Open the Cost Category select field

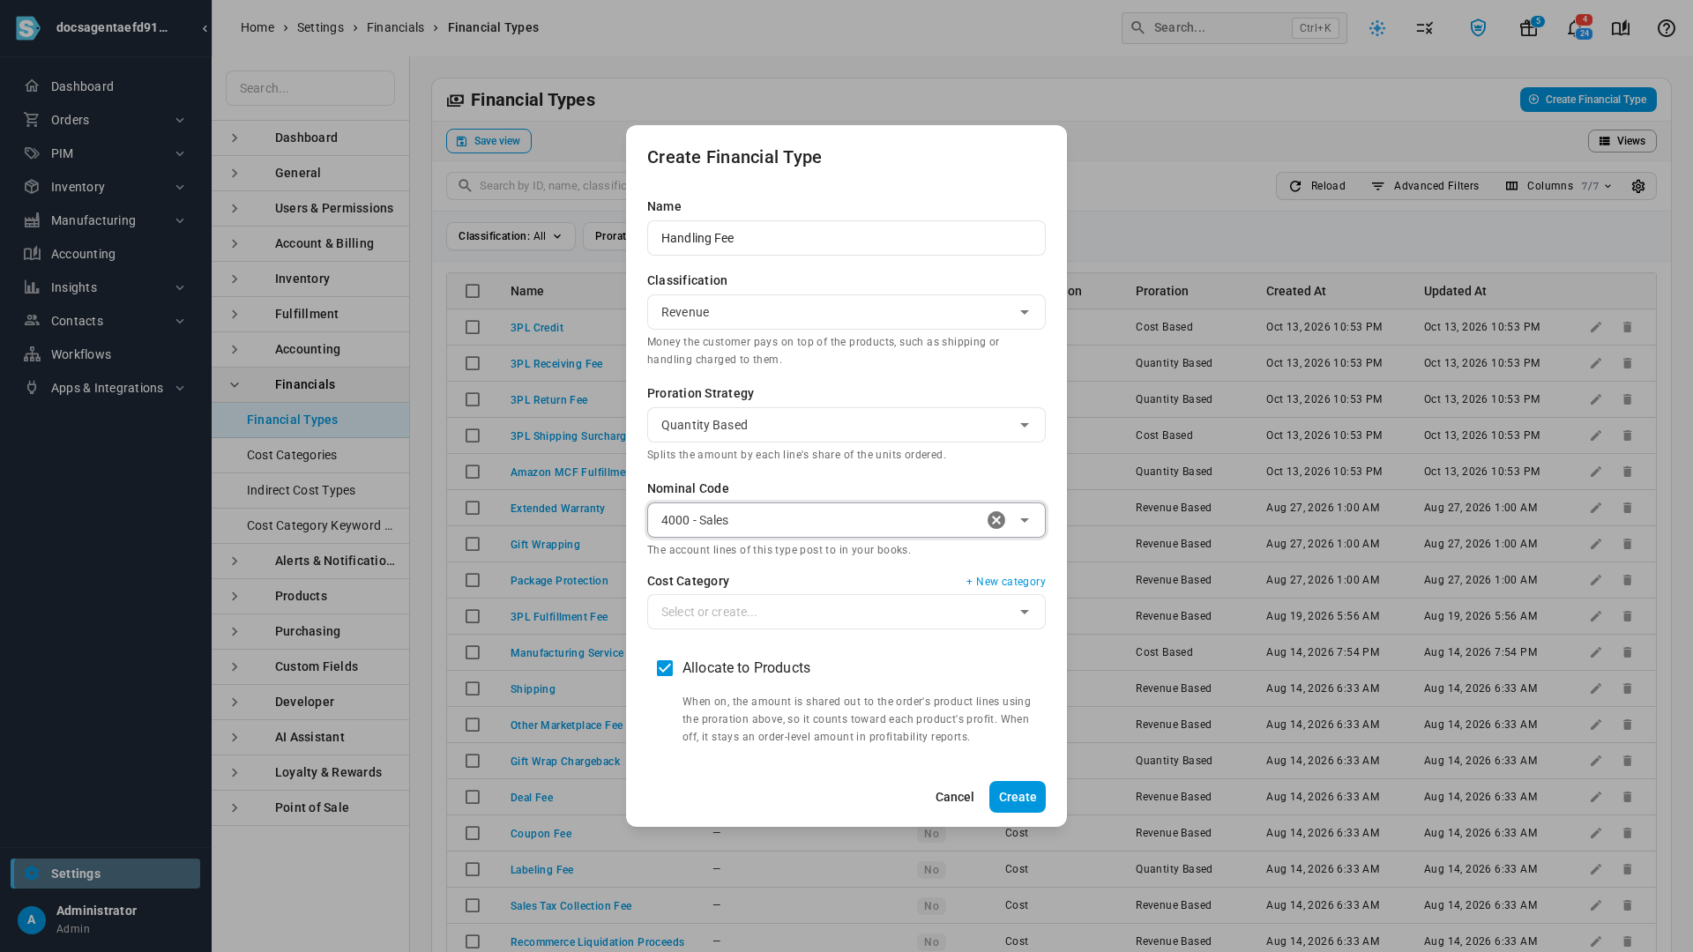click(846, 612)
